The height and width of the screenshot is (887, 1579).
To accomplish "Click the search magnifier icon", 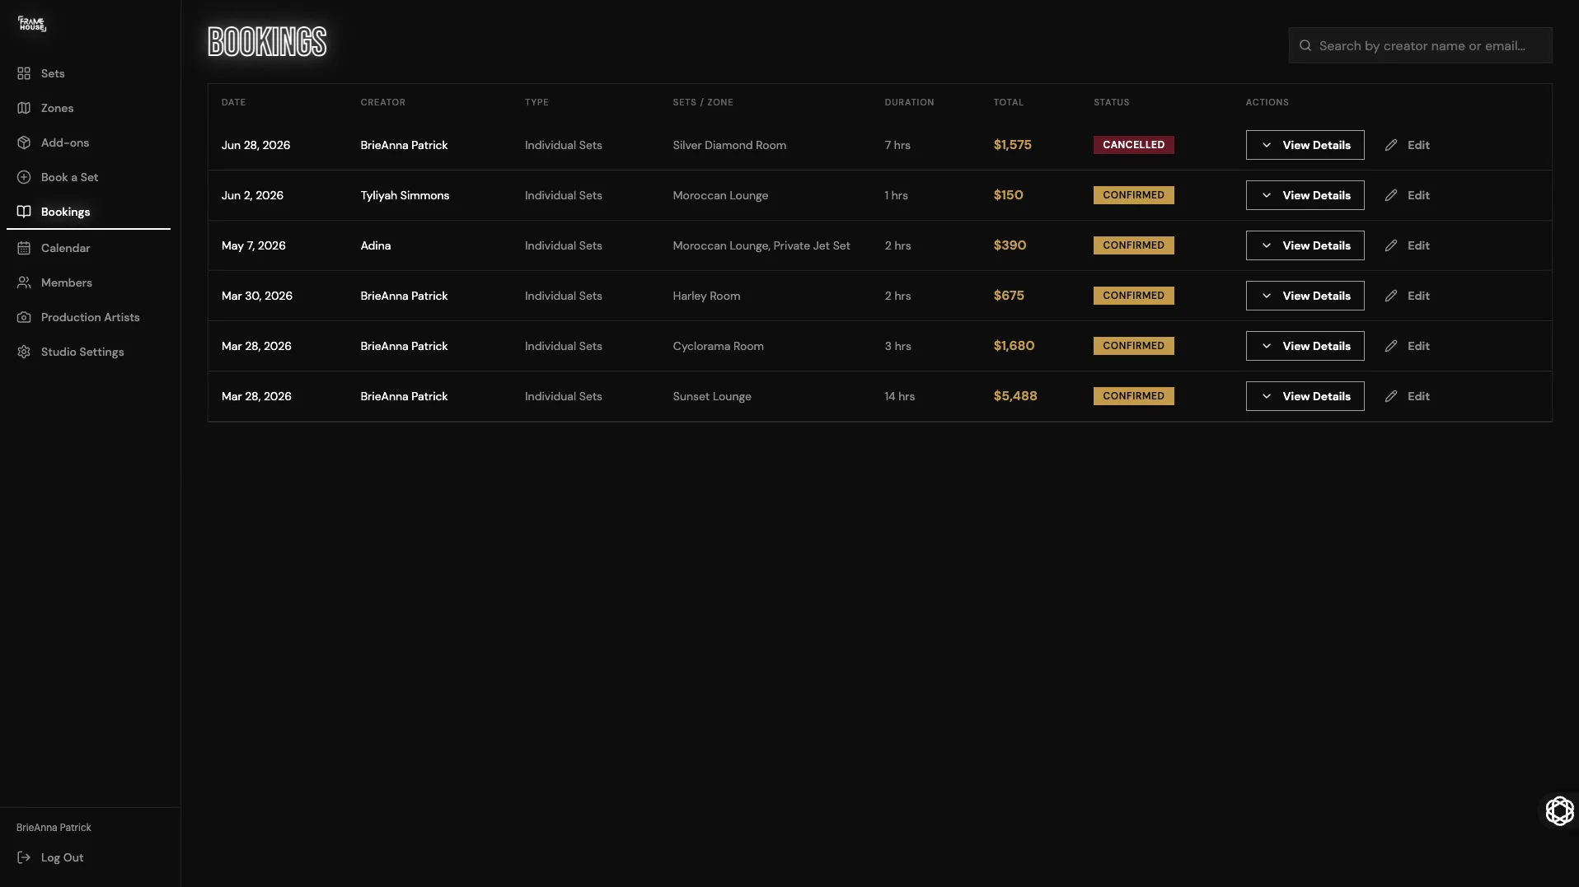I will (1305, 46).
